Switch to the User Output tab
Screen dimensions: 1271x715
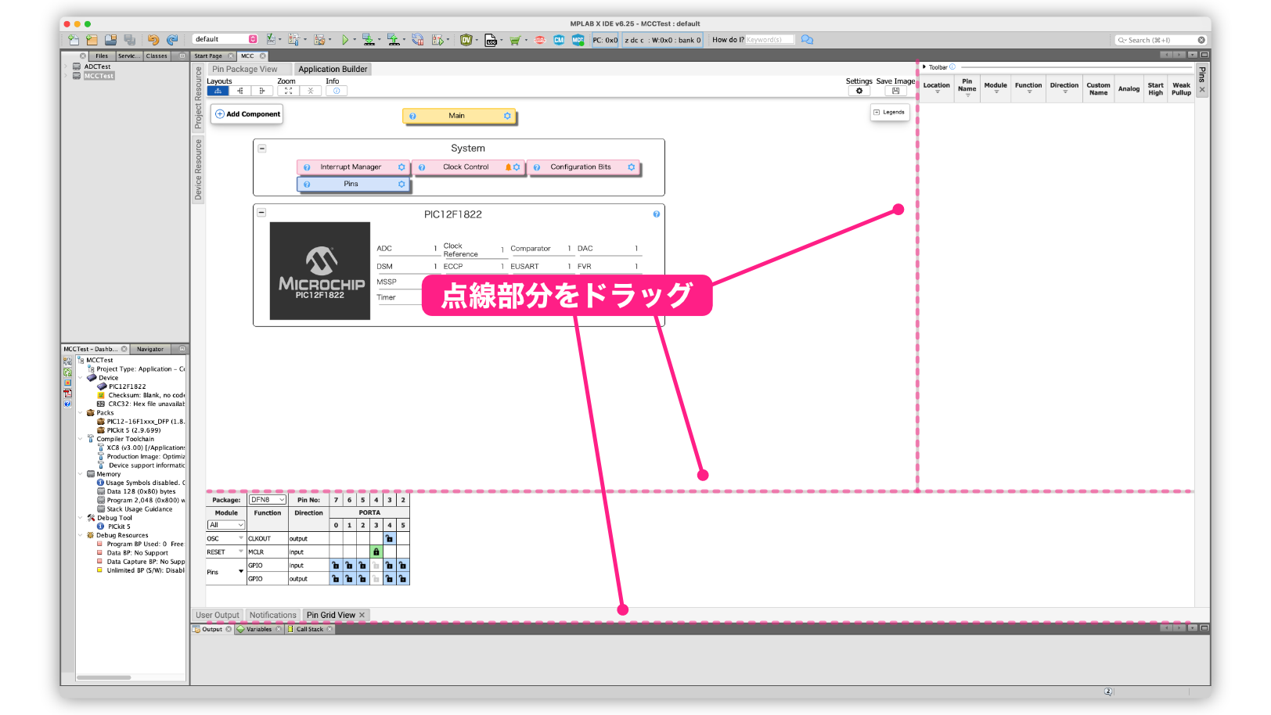click(x=218, y=616)
